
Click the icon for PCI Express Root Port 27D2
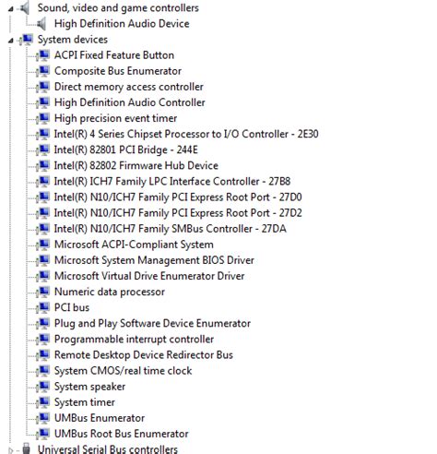click(x=42, y=213)
